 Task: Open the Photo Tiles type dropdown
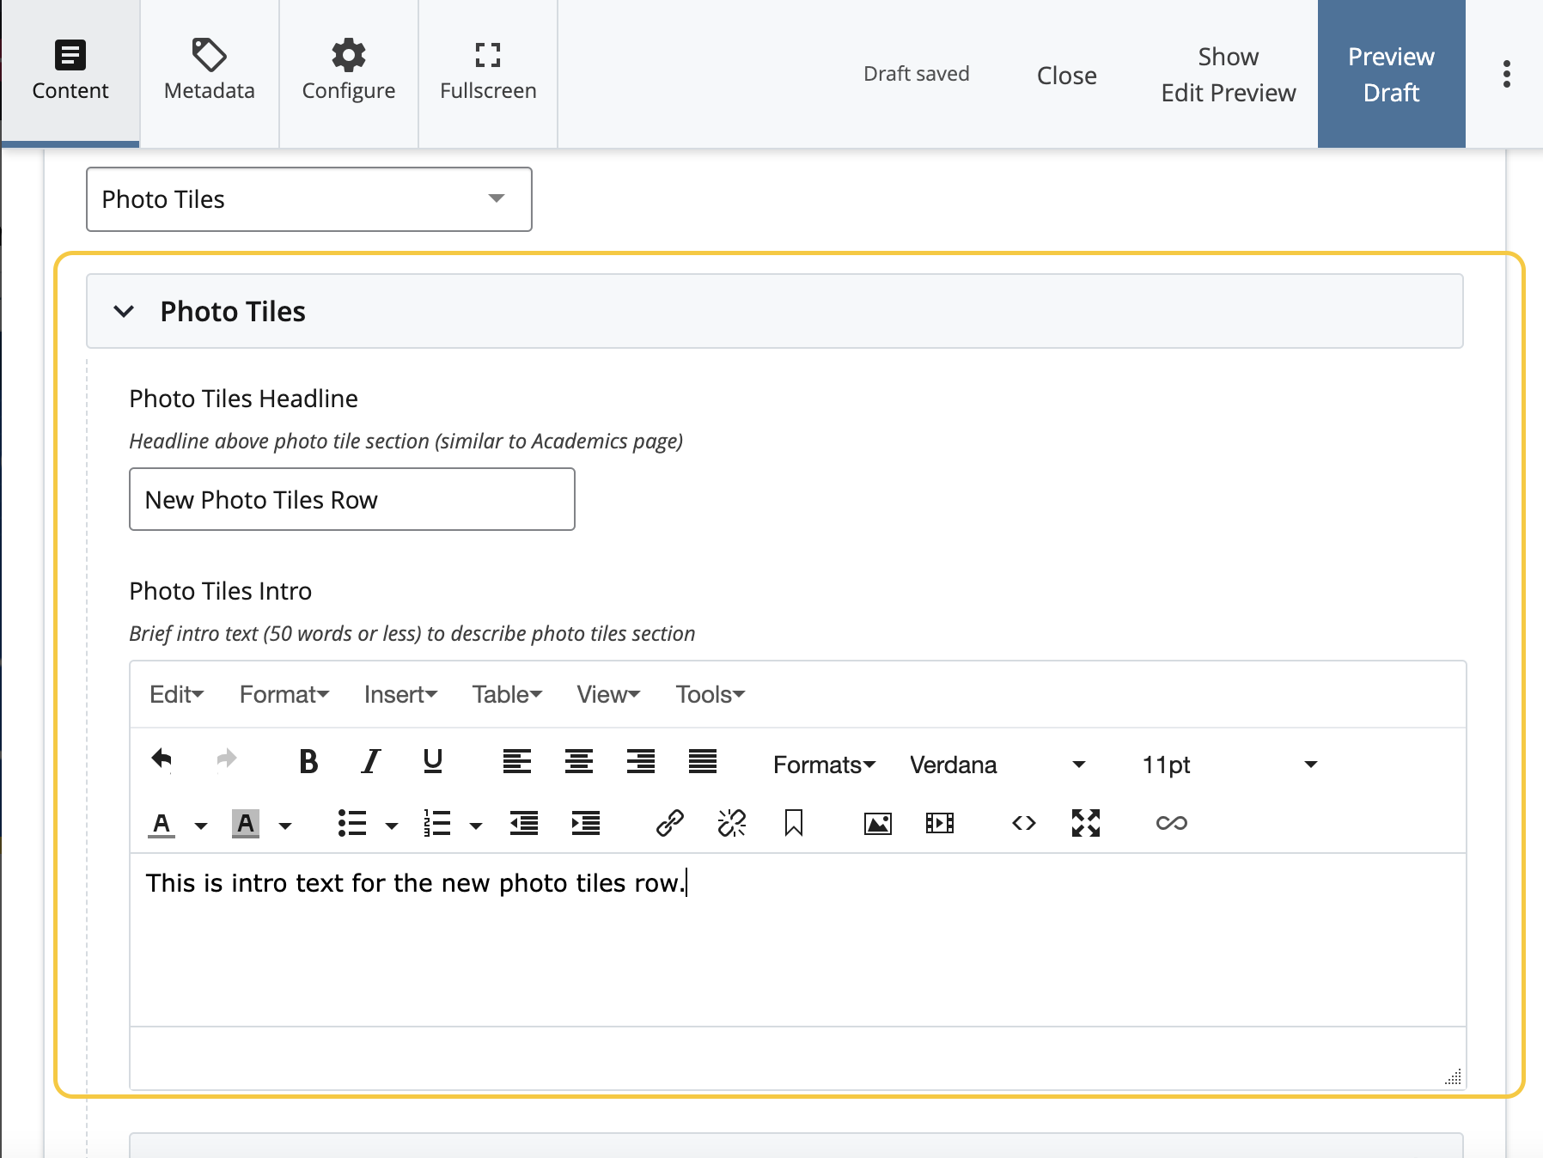309,199
